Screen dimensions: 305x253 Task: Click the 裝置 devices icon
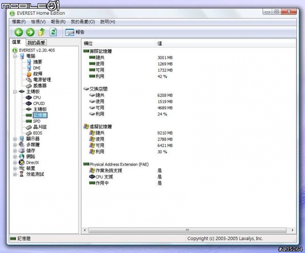point(21,169)
